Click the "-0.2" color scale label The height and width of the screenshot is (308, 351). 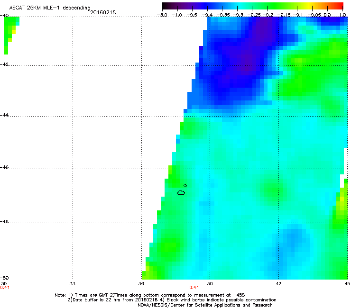click(268, 15)
